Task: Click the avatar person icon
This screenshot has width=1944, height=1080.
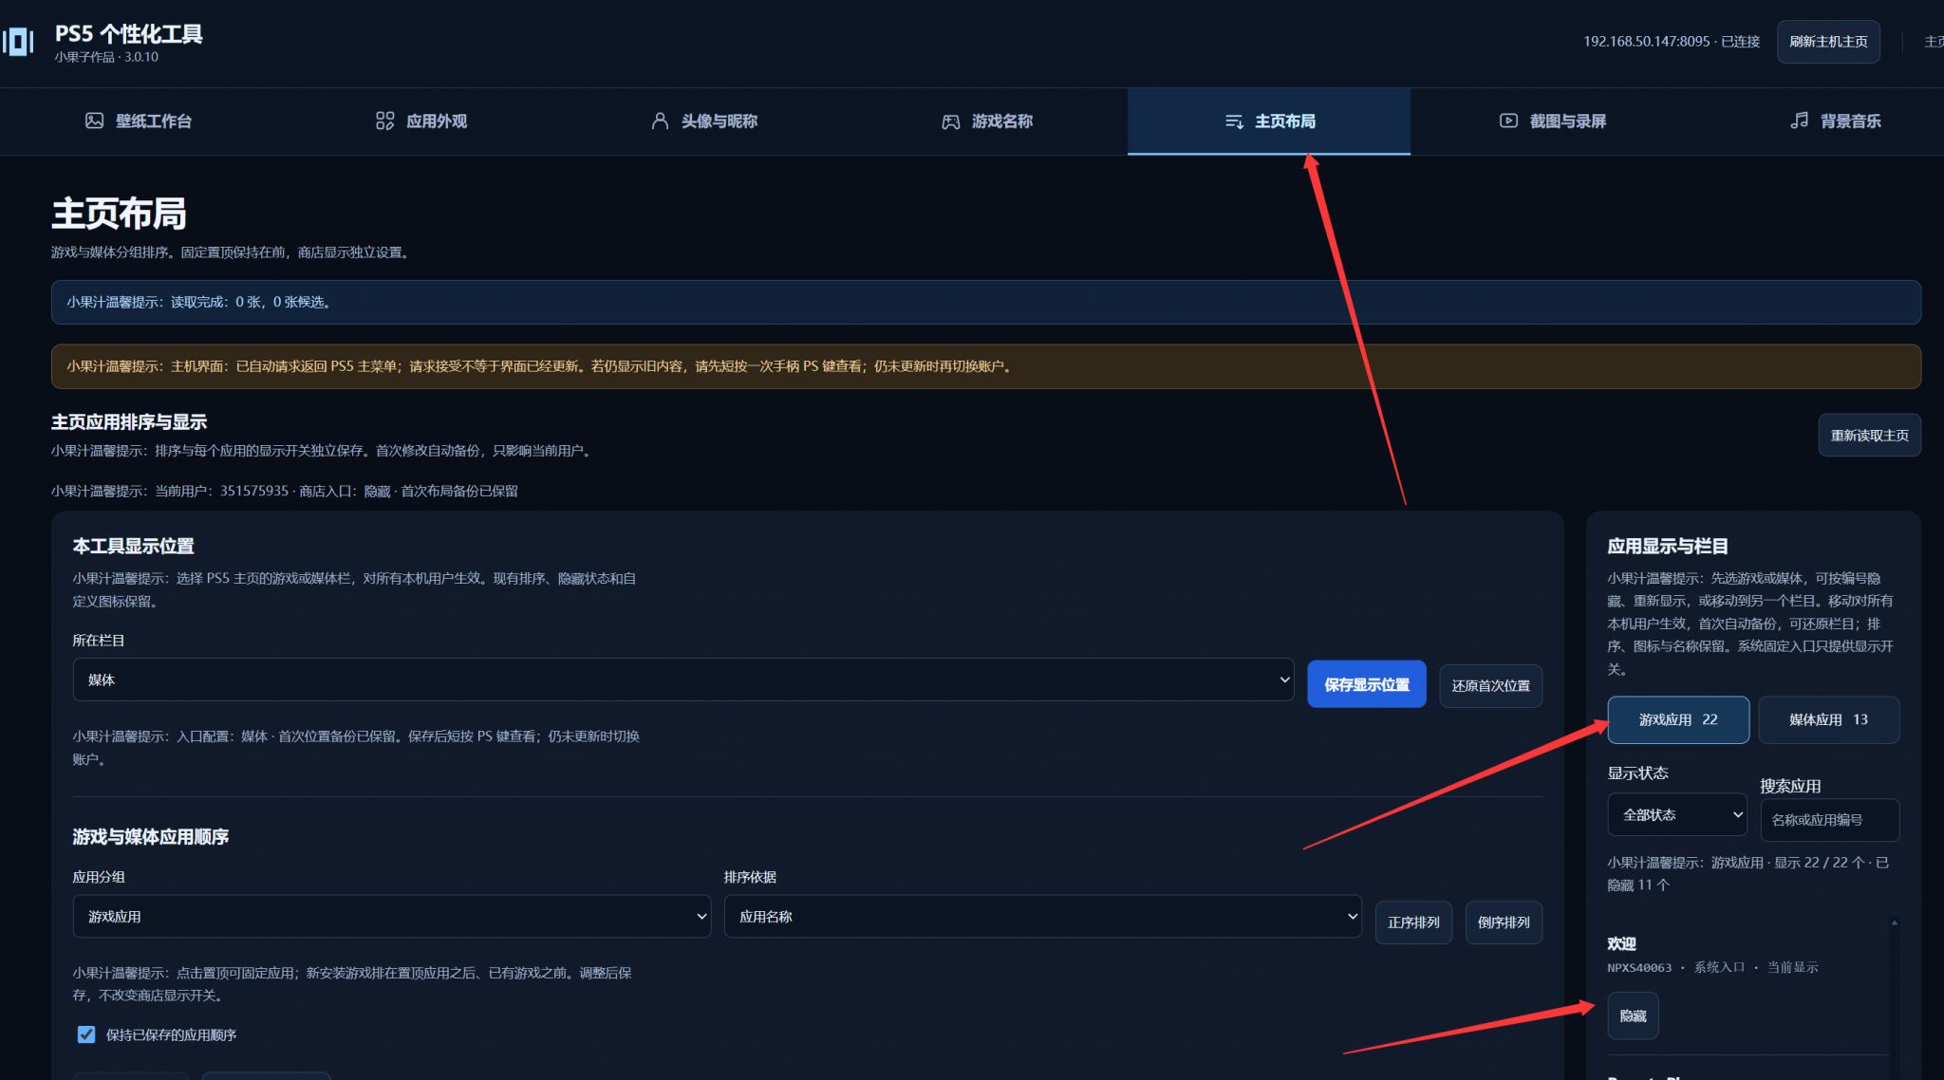Action: pyautogui.click(x=660, y=121)
